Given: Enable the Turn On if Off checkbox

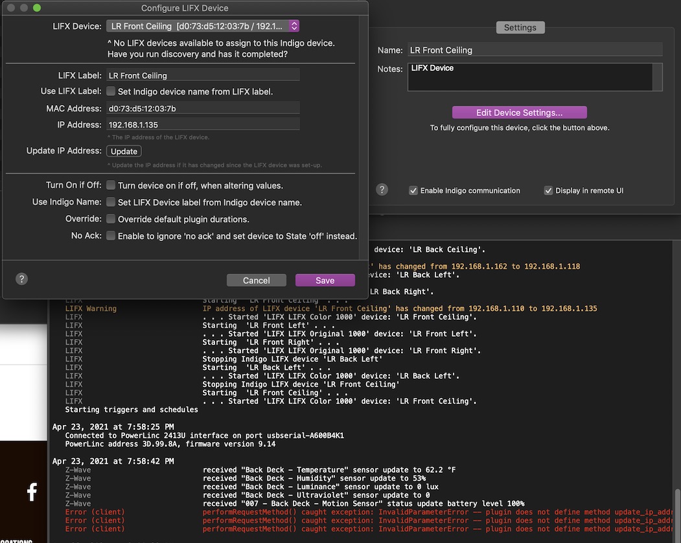Looking at the screenshot, I should pos(111,185).
